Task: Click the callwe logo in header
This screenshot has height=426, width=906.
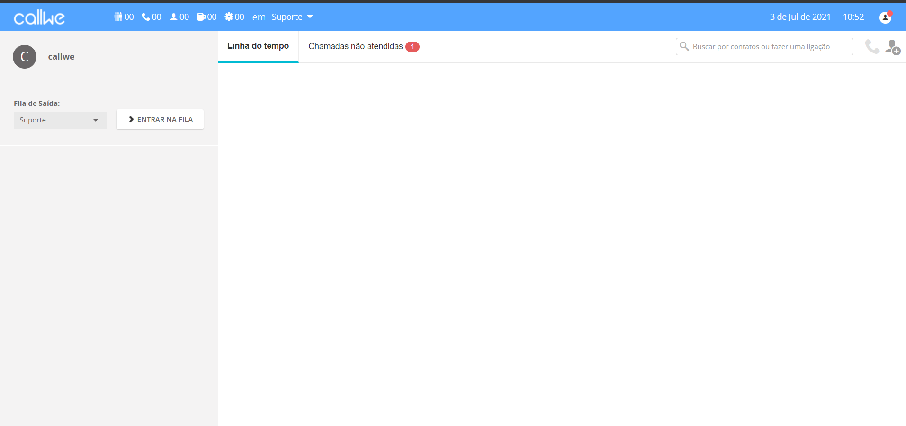Action: (x=39, y=17)
